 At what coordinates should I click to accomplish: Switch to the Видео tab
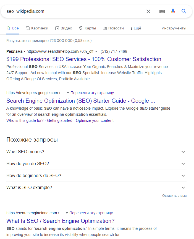(64, 28)
